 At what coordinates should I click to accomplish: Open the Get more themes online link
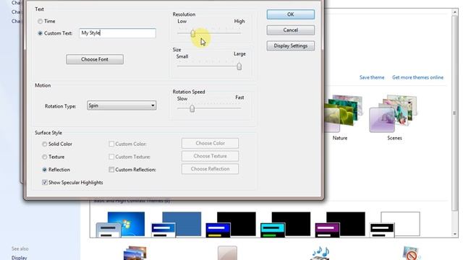tap(417, 77)
